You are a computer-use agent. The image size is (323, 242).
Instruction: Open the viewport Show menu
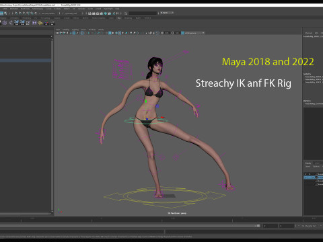(83, 30)
